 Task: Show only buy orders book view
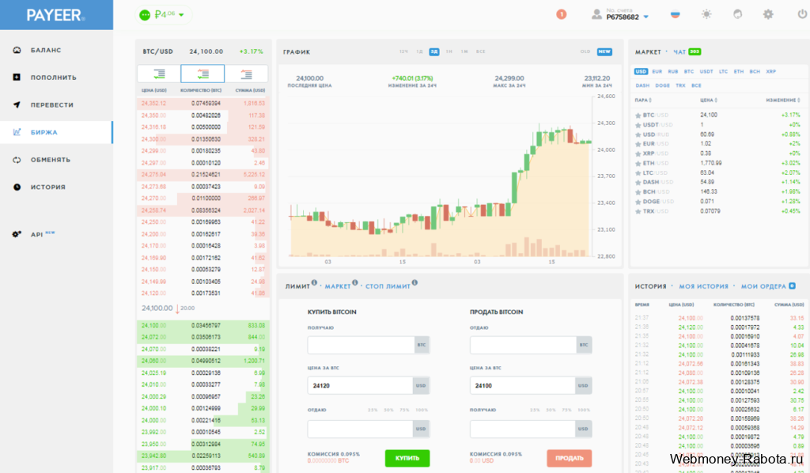point(159,74)
